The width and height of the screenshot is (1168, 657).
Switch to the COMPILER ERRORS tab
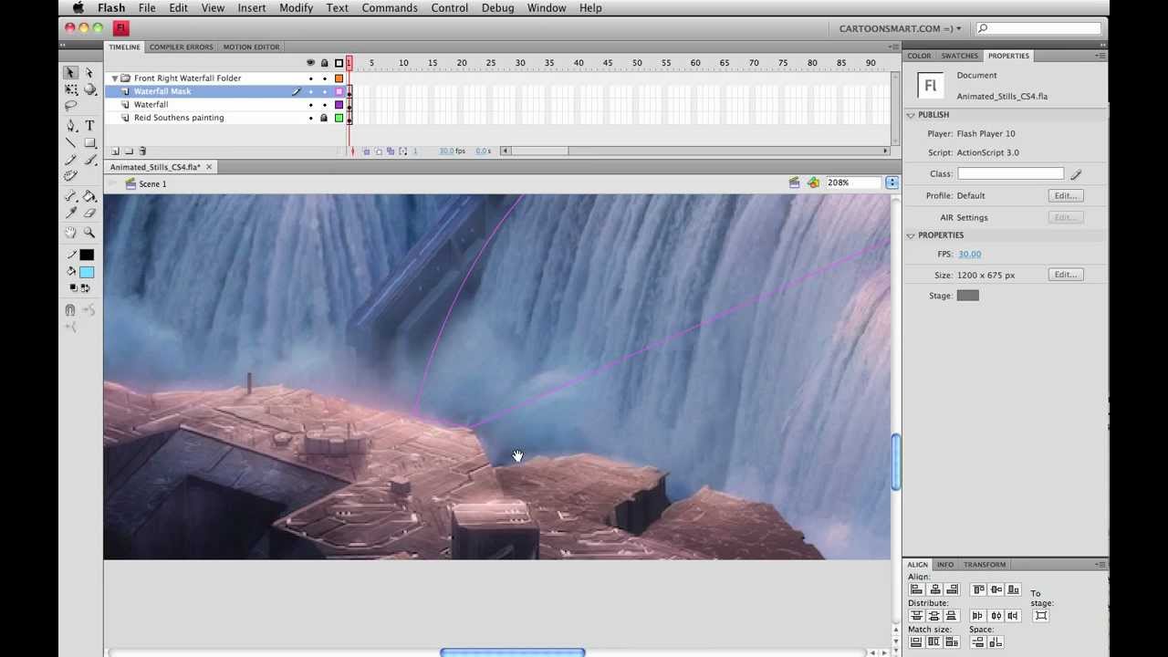click(x=181, y=47)
